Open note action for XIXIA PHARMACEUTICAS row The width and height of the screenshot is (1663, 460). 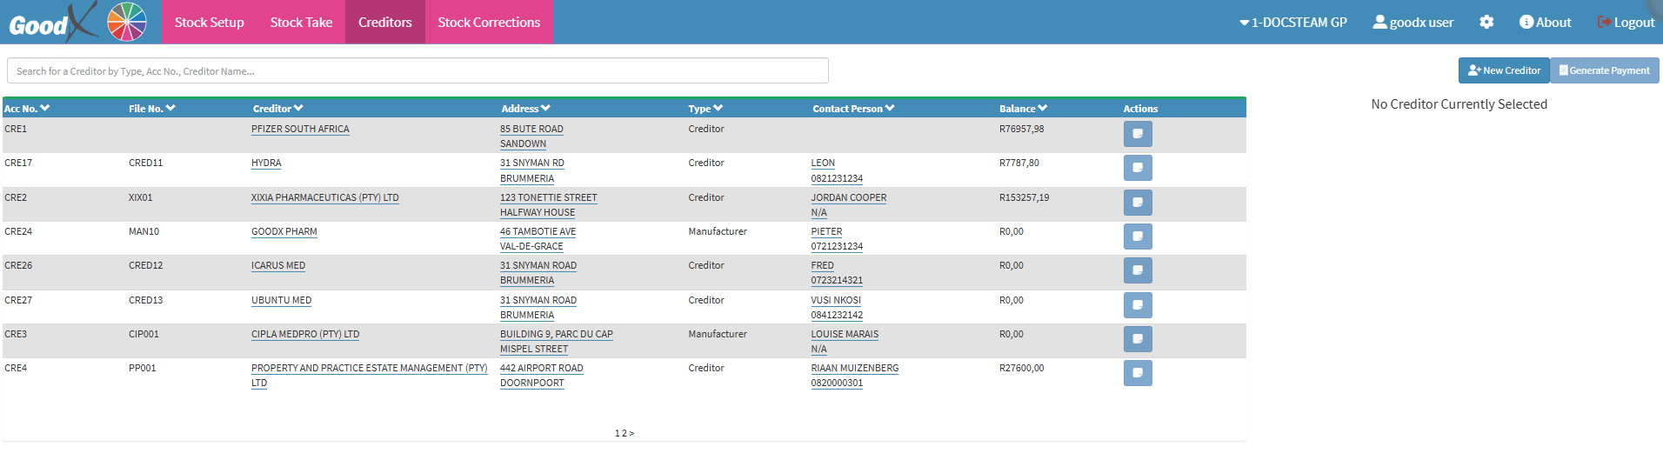(x=1137, y=203)
